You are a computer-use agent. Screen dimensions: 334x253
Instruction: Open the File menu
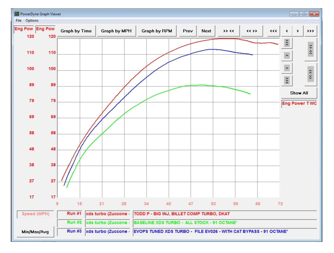coord(19,20)
